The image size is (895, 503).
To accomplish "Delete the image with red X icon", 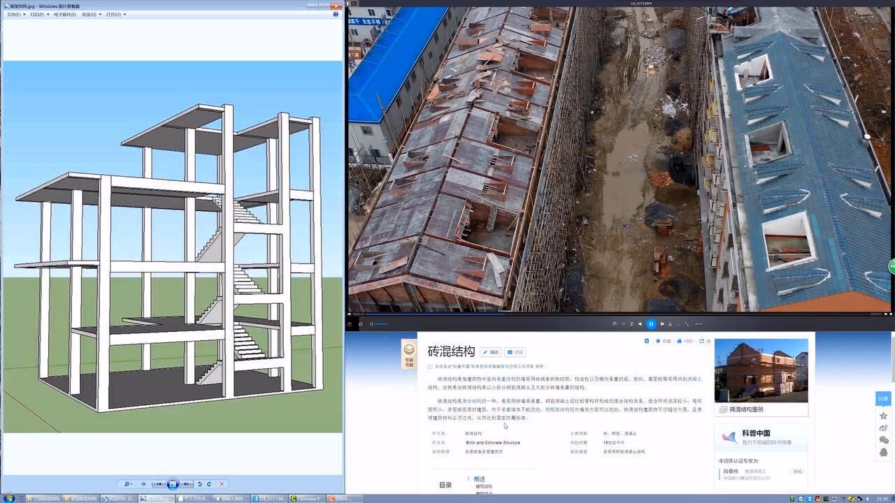I will 222,483.
